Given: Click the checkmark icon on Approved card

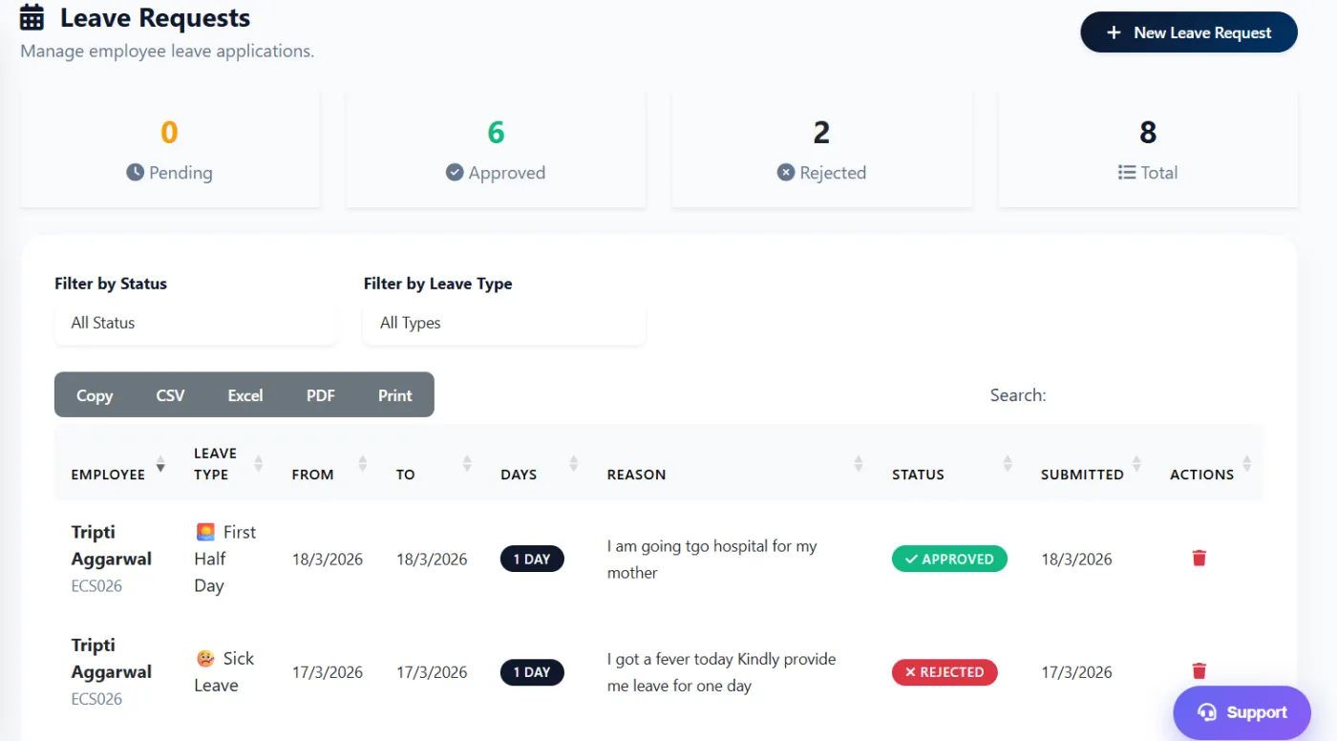Looking at the screenshot, I should pyautogui.click(x=455, y=172).
